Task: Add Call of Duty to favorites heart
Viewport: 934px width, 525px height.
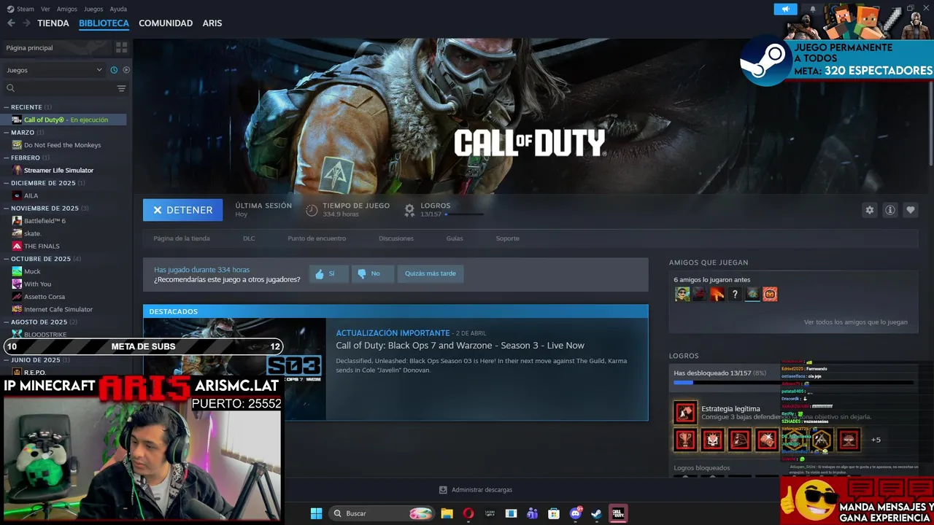Action: [x=910, y=210]
